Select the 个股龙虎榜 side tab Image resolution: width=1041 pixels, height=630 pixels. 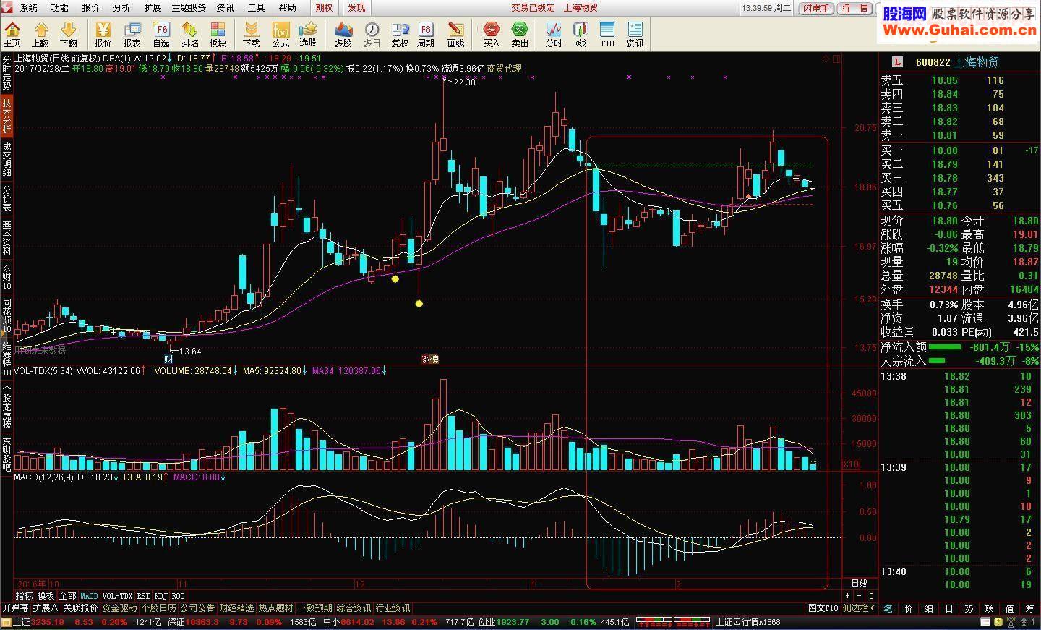click(7, 406)
